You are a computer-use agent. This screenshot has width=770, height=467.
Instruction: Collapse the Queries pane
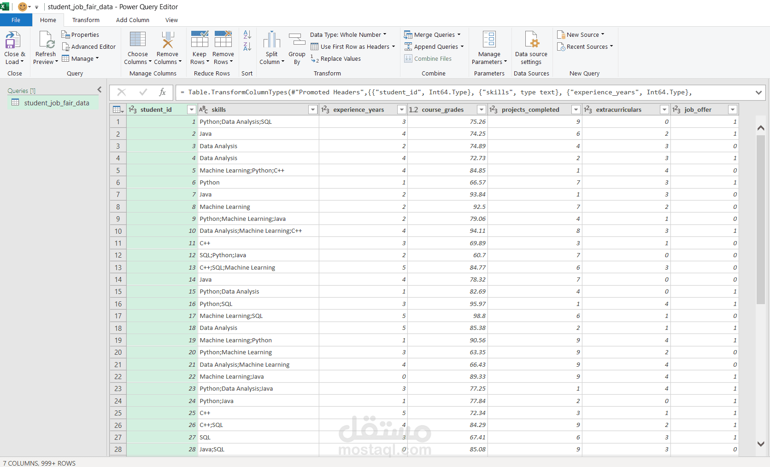click(x=100, y=90)
